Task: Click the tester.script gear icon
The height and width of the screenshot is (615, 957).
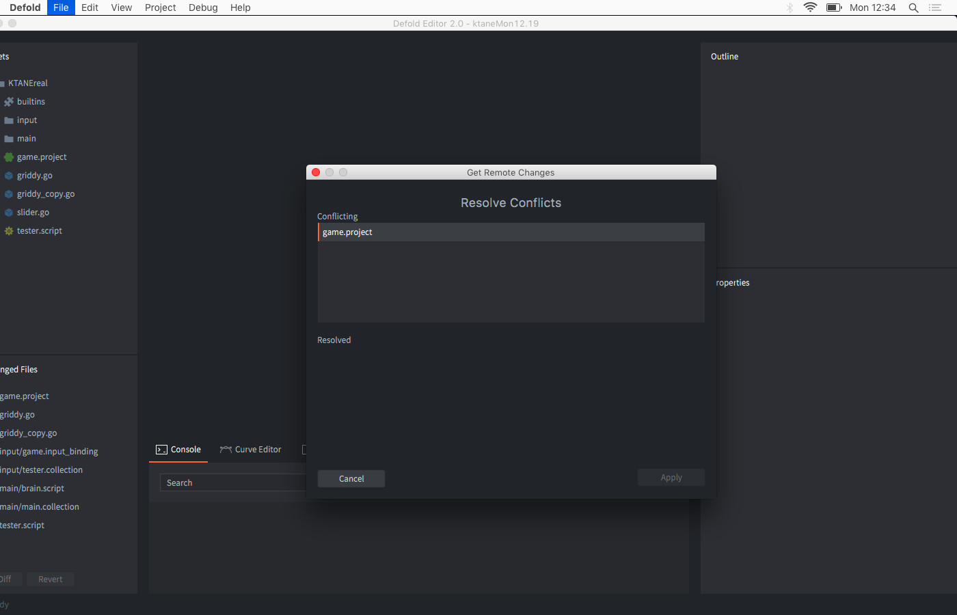Action: (9, 231)
